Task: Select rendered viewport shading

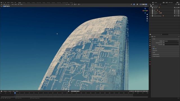Action: 146,4
